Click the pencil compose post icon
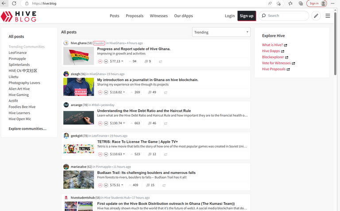Viewport: 340px width, 211px height. pyautogui.click(x=316, y=16)
